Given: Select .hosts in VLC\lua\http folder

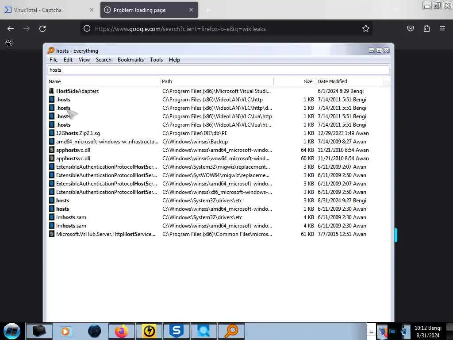Looking at the screenshot, I should [x=63, y=116].
